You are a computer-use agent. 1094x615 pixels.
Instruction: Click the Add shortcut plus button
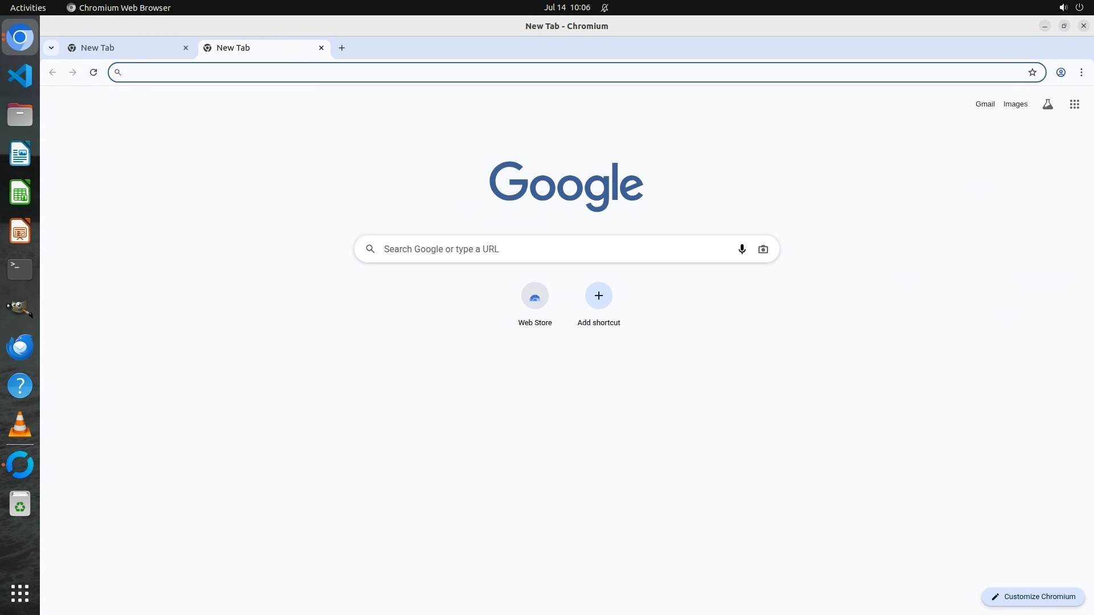[598, 296]
